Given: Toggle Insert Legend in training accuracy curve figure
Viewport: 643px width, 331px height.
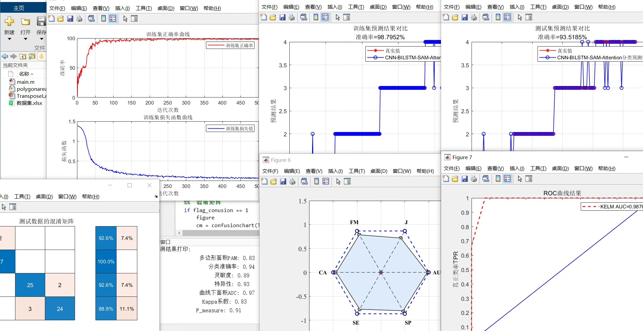Looking at the screenshot, I should click(113, 19).
